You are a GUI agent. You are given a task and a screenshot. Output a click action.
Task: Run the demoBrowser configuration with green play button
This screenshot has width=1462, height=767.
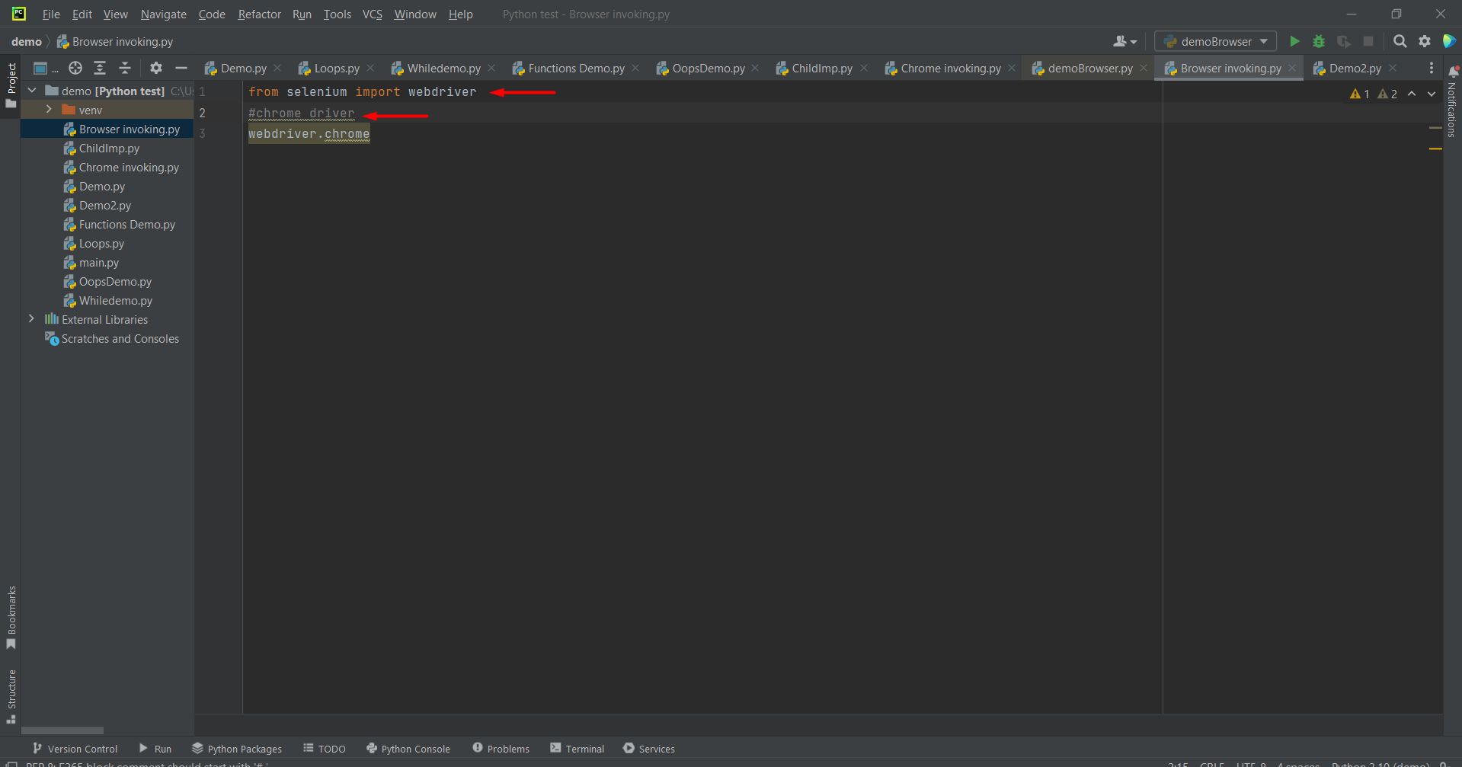1294,41
